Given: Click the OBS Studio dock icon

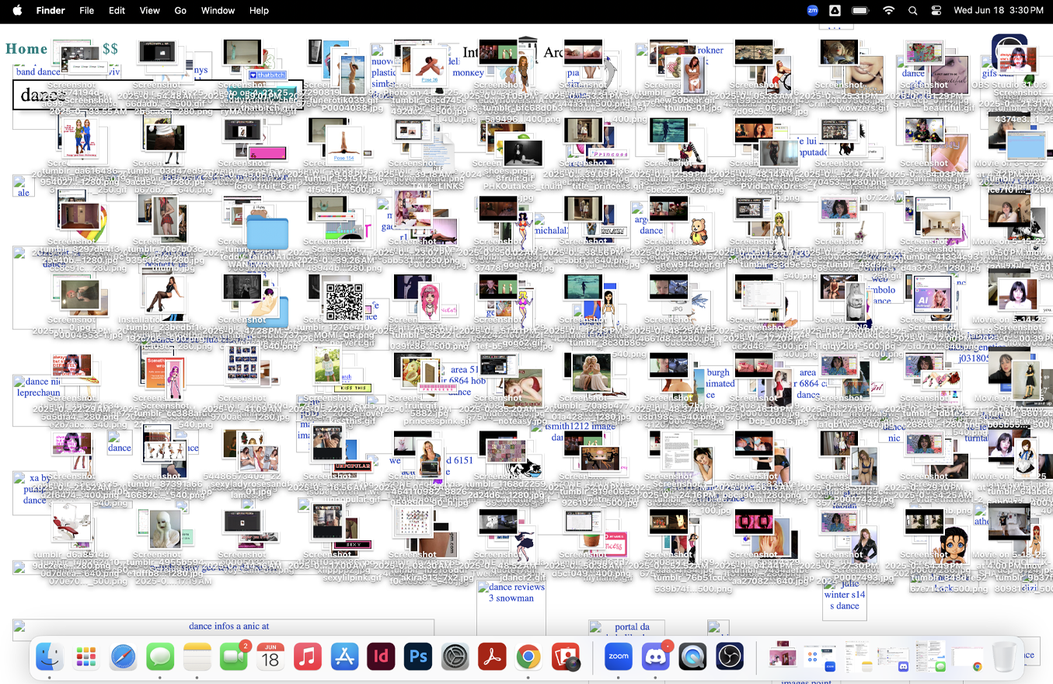Looking at the screenshot, I should [730, 658].
